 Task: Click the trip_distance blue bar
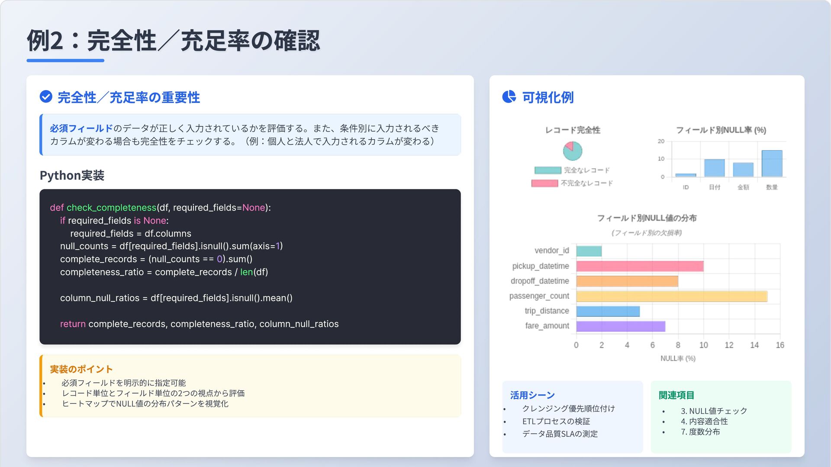tap(608, 311)
